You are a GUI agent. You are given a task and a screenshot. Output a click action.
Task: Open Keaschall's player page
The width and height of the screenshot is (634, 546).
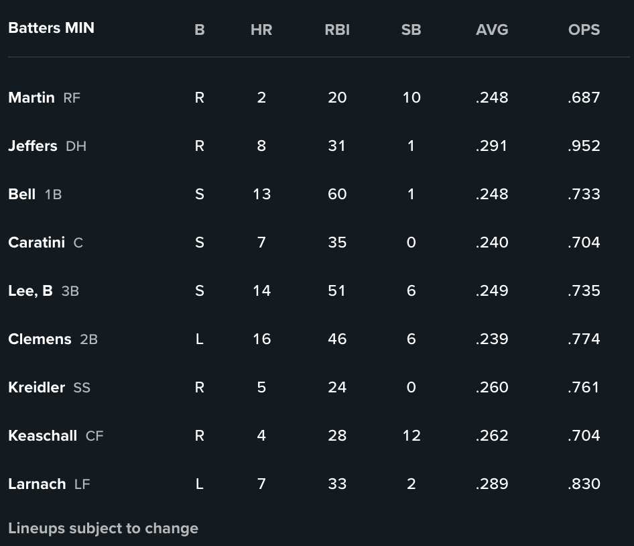(42, 435)
